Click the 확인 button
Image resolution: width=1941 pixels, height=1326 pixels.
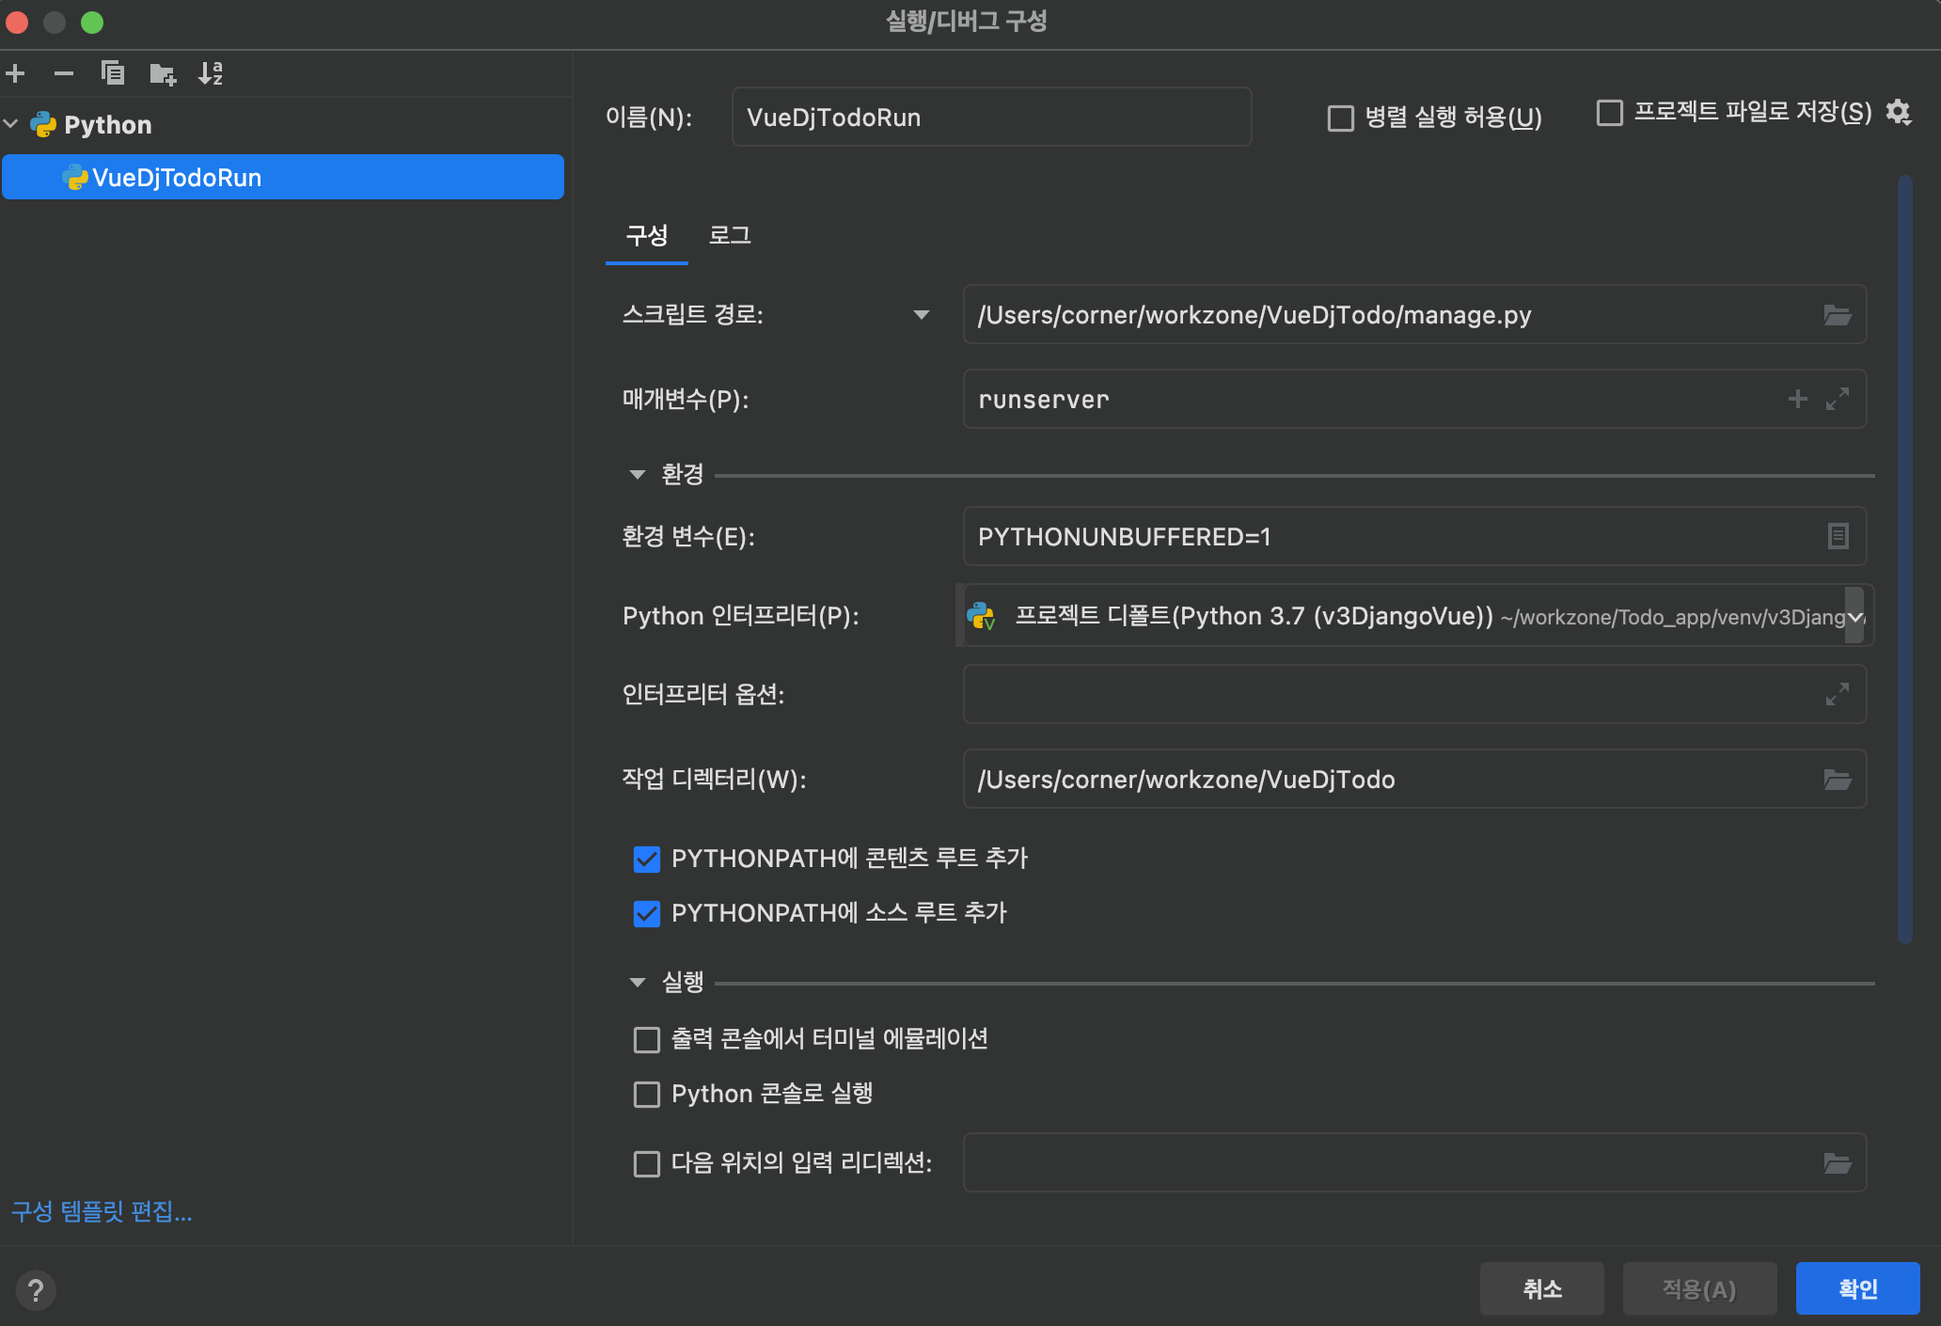pos(1856,1288)
